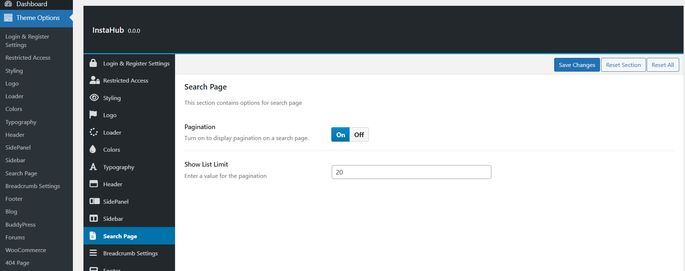The width and height of the screenshot is (685, 271).
Task: Open the Sidebar section tab
Action: [113, 219]
